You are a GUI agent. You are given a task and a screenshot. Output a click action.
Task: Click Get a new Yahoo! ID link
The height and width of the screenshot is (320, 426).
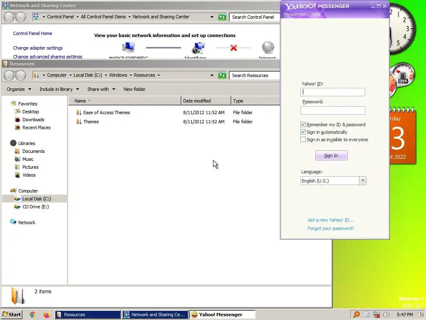(x=331, y=220)
